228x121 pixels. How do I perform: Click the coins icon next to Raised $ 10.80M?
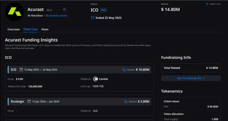tap(124, 70)
